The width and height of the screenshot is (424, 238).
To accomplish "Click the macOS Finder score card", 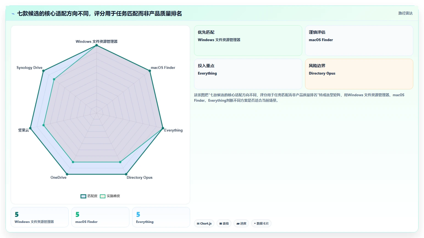I will coord(100,217).
